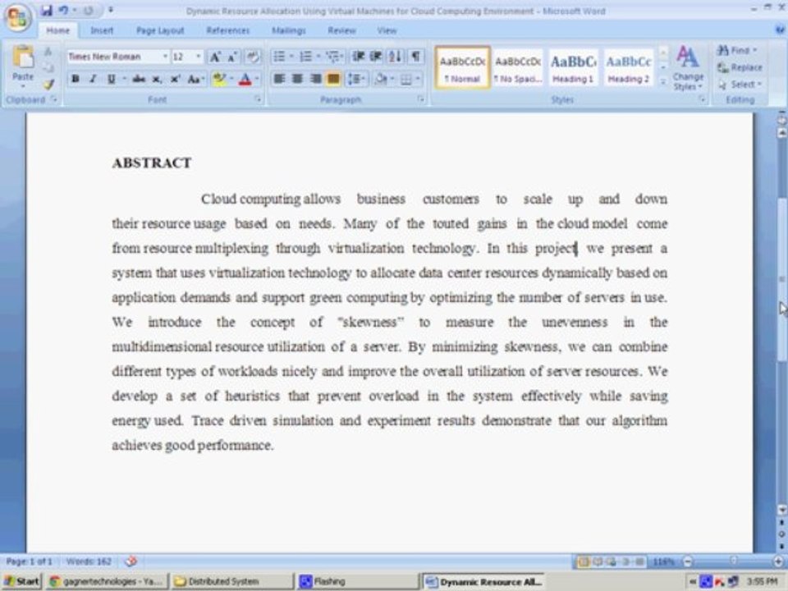Open Font Color dropdown arrow
The height and width of the screenshot is (591, 788).
257,79
